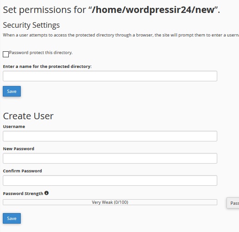Click the Very Weak strength meter bar
The width and height of the screenshot is (239, 232).
point(110,202)
